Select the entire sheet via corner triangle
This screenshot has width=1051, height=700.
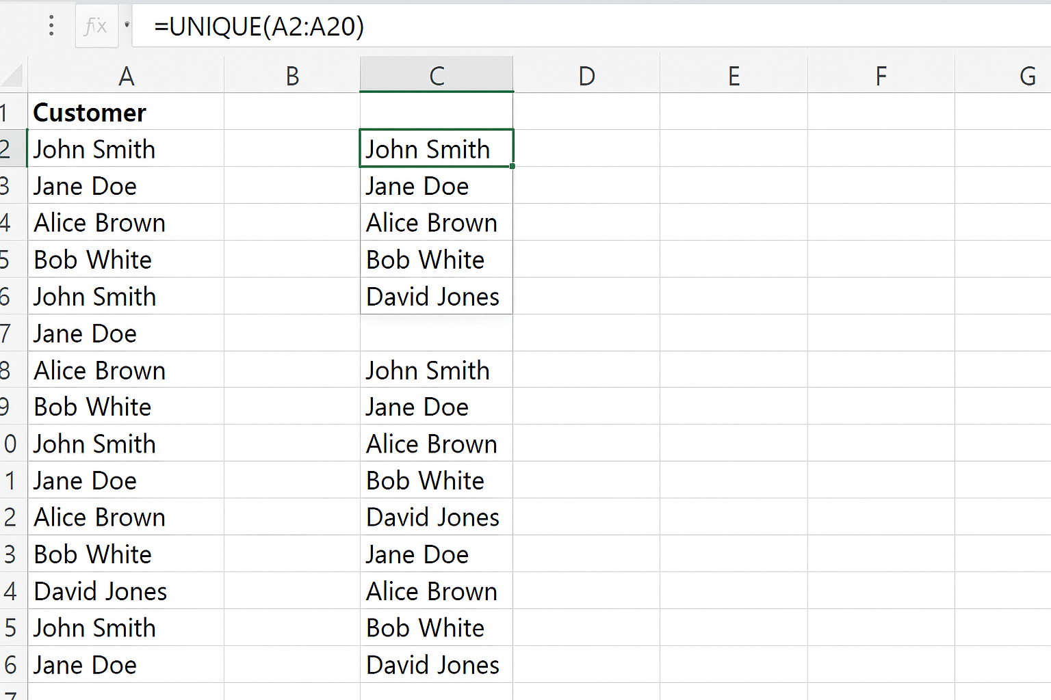click(x=12, y=75)
